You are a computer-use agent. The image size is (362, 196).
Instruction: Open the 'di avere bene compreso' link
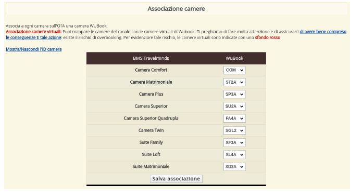pos(323,32)
